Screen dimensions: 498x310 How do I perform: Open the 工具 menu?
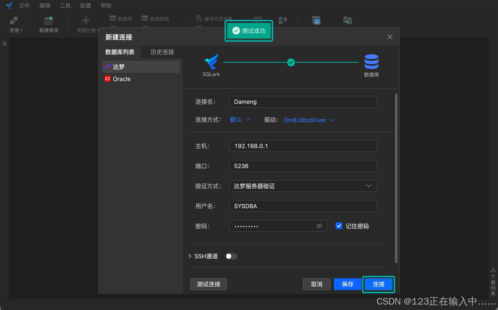pyautogui.click(x=65, y=5)
